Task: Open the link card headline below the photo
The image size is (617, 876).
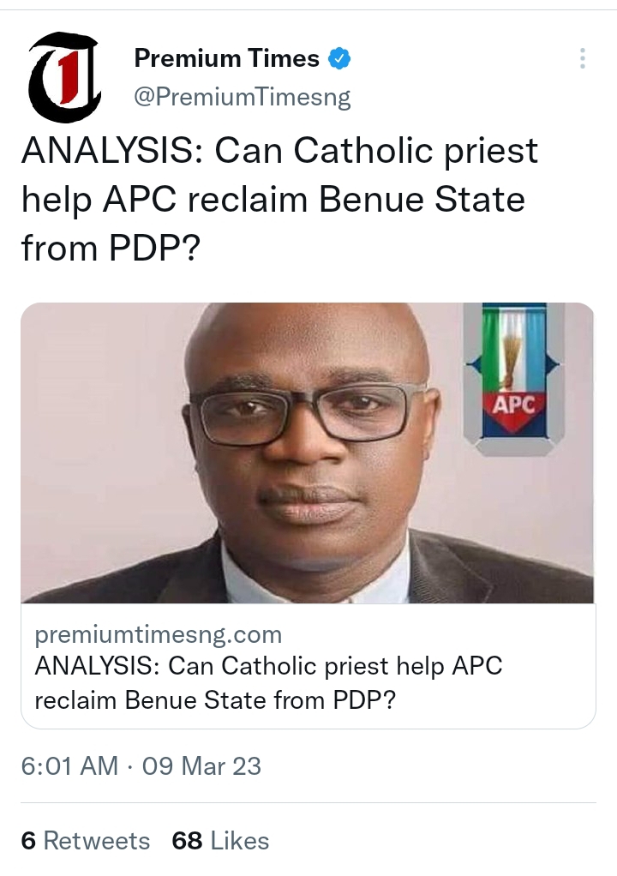Action: [268, 666]
